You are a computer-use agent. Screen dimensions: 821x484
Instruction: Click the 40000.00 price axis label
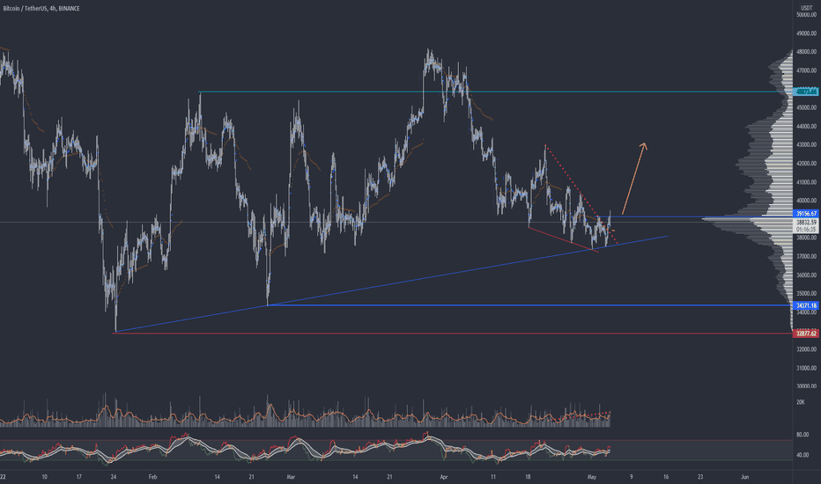[806, 201]
